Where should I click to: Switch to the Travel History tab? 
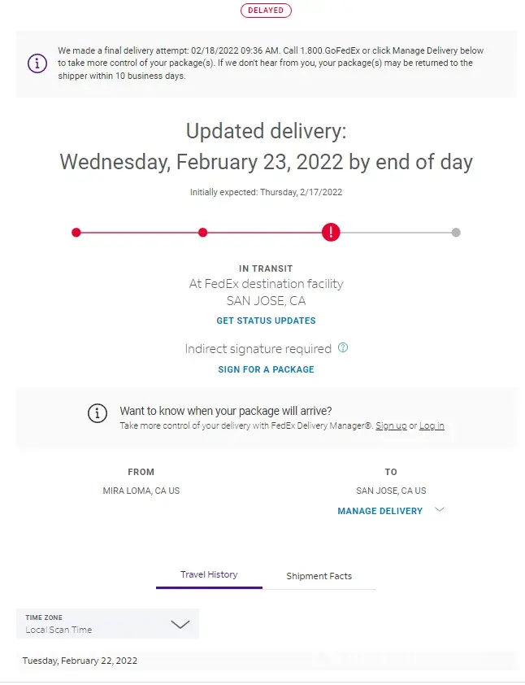(209, 574)
